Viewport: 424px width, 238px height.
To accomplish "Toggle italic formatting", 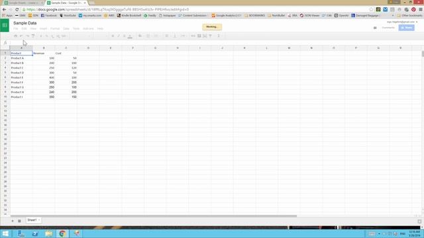I will tap(119, 36).
